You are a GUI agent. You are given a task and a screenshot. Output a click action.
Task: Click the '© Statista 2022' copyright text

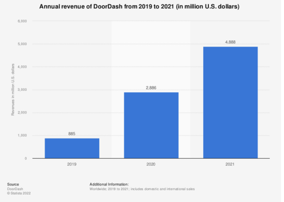click(x=19, y=193)
